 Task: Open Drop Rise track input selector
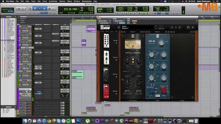coord(65,27)
